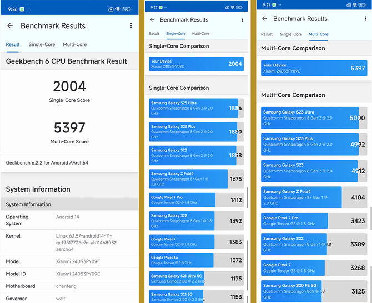
Task: Select Single-Core tab in left screen
Action: [x=42, y=44]
